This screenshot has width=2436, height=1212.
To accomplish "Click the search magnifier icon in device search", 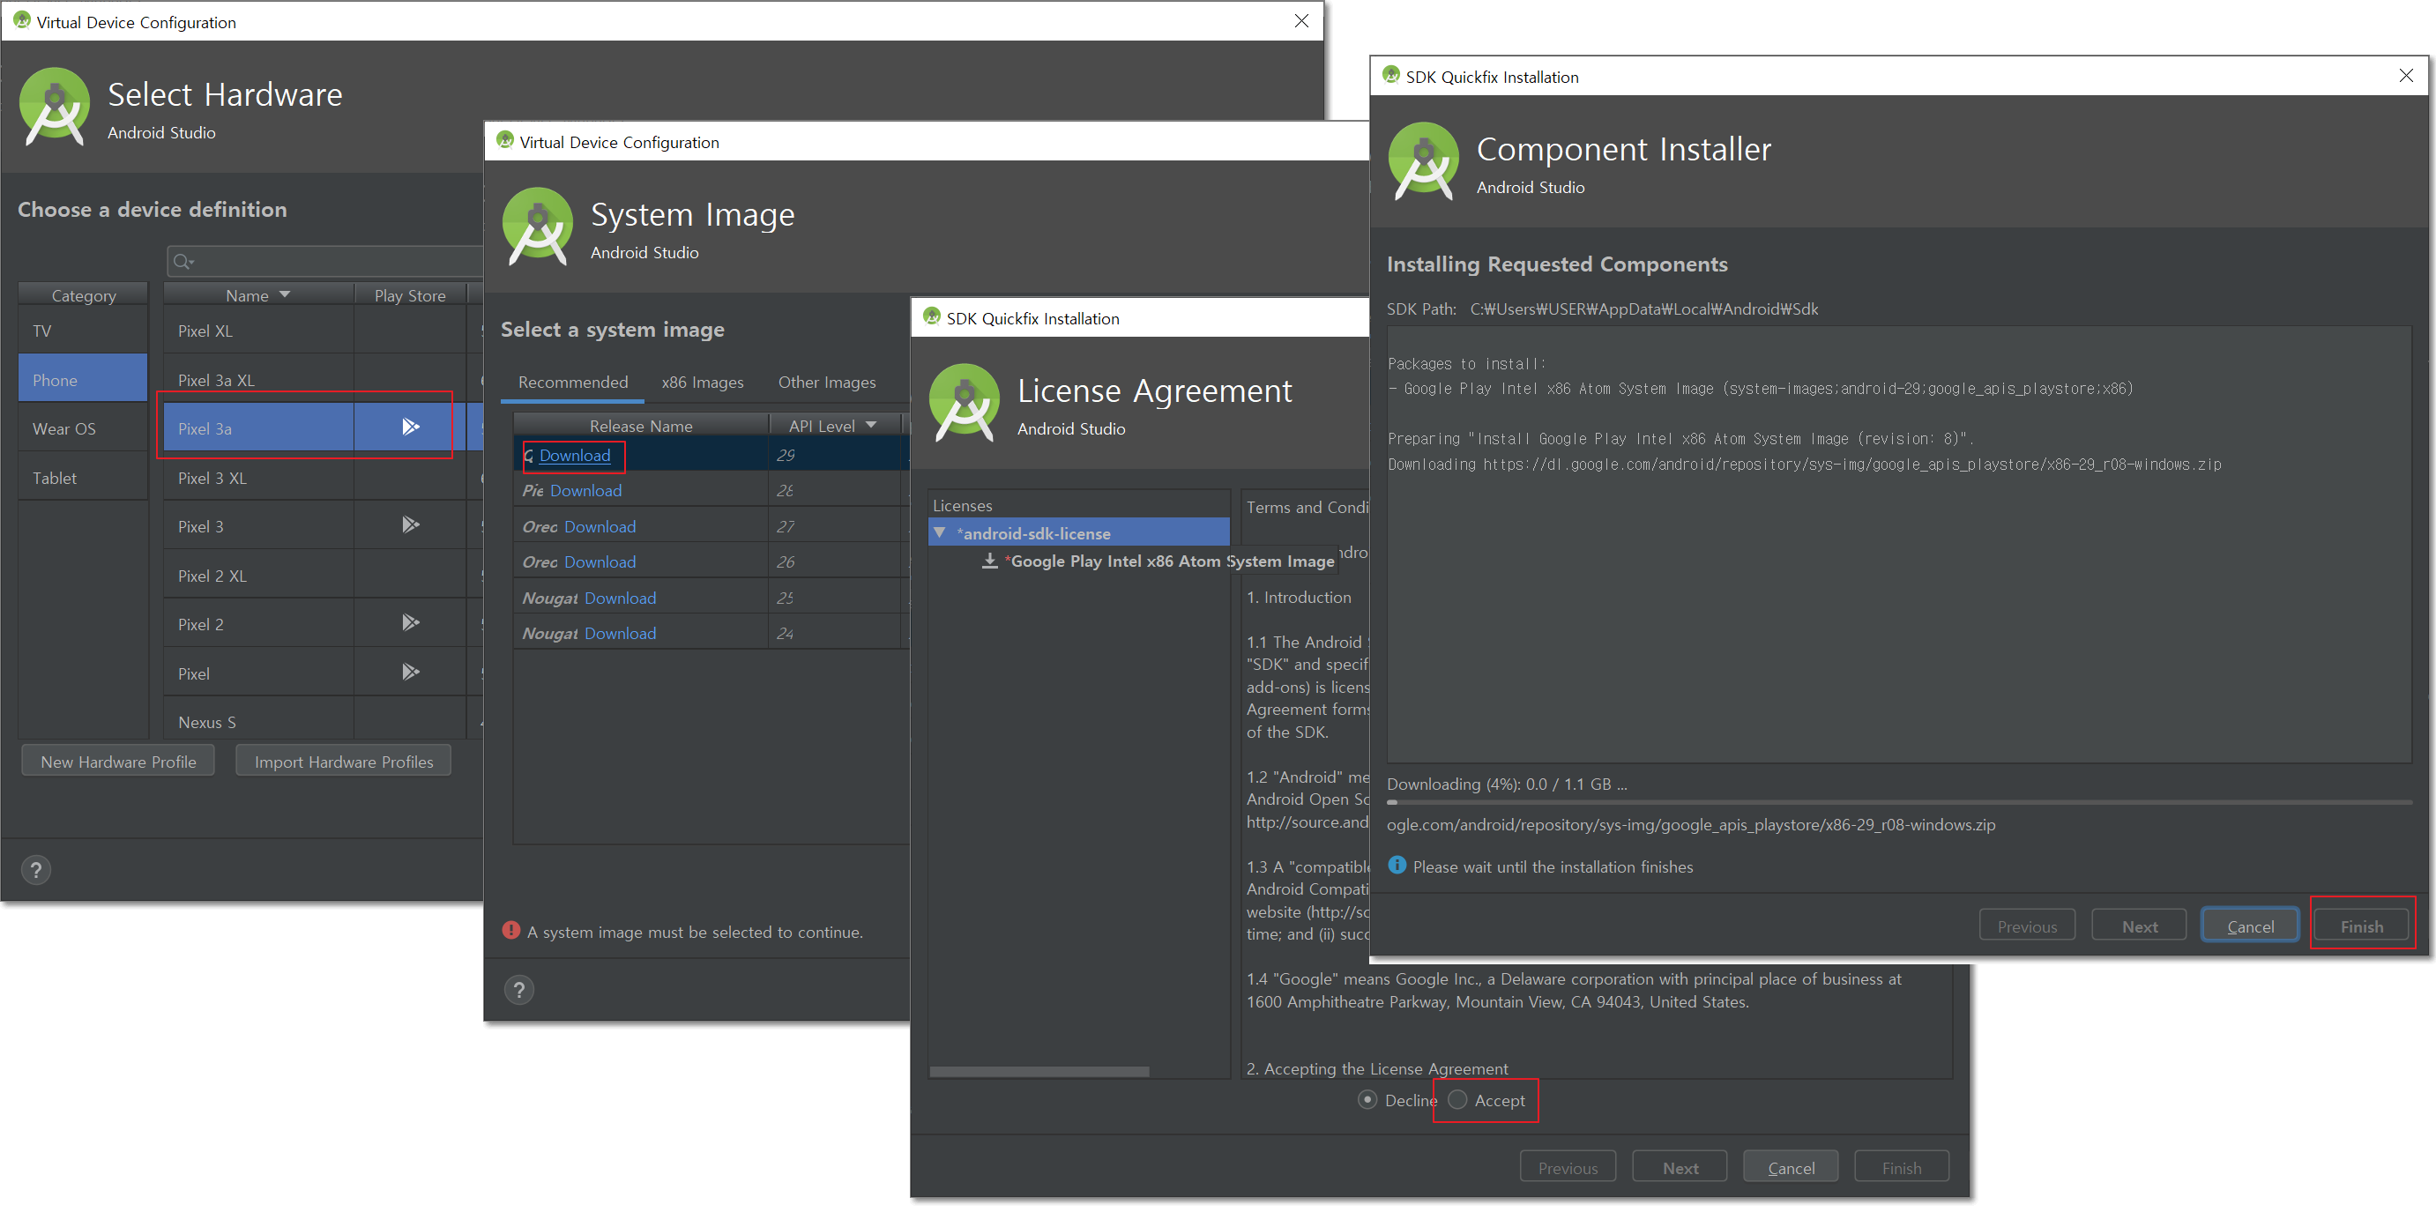I will [183, 262].
